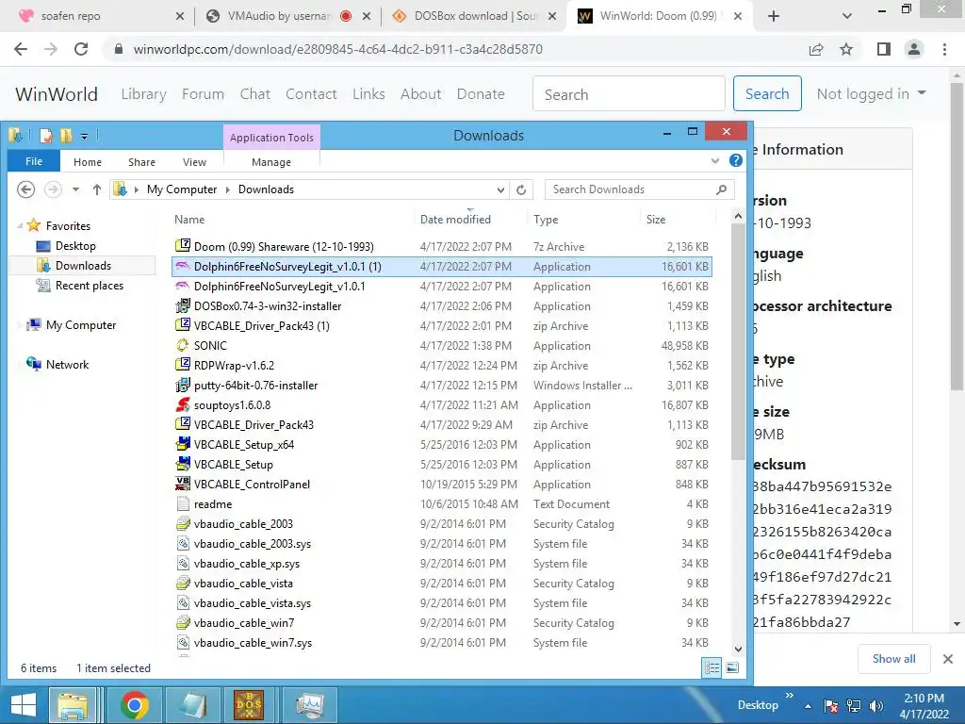Viewport: 965px width, 724px height.
Task: Click My Computer breadcrumb in address bar
Action: pyautogui.click(x=182, y=189)
